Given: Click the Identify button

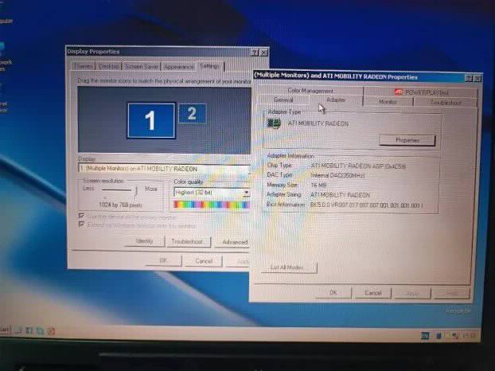Looking at the screenshot, I should coord(144,241).
